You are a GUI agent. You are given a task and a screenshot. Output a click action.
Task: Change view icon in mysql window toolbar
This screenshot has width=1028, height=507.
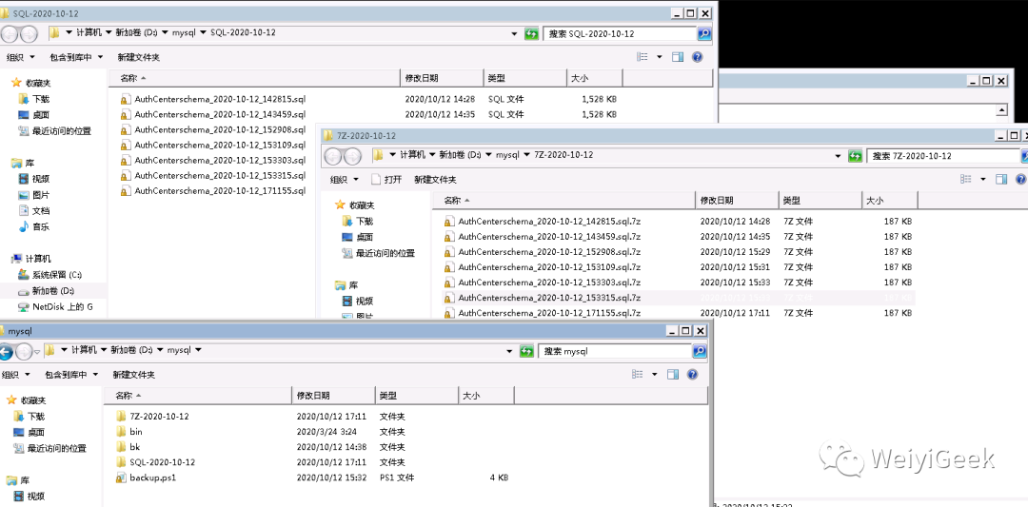pos(638,375)
